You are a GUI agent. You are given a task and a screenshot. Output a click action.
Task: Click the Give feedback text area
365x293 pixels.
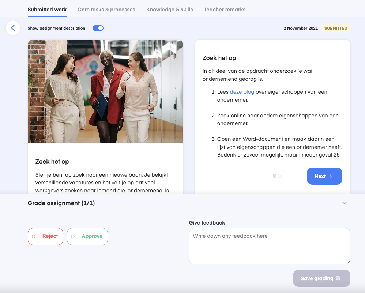click(270, 246)
